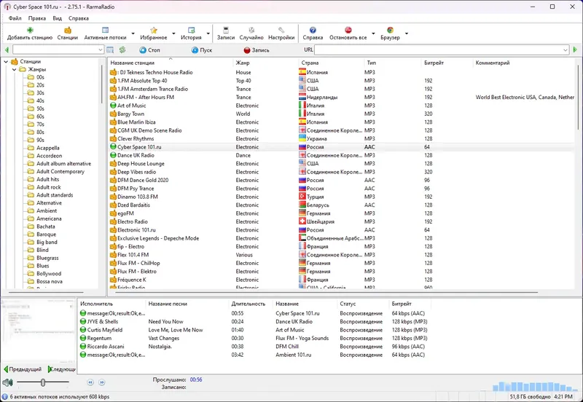Select the Curtis Mayfield active stream row
The height and width of the screenshot is (402, 583).
[253, 330]
